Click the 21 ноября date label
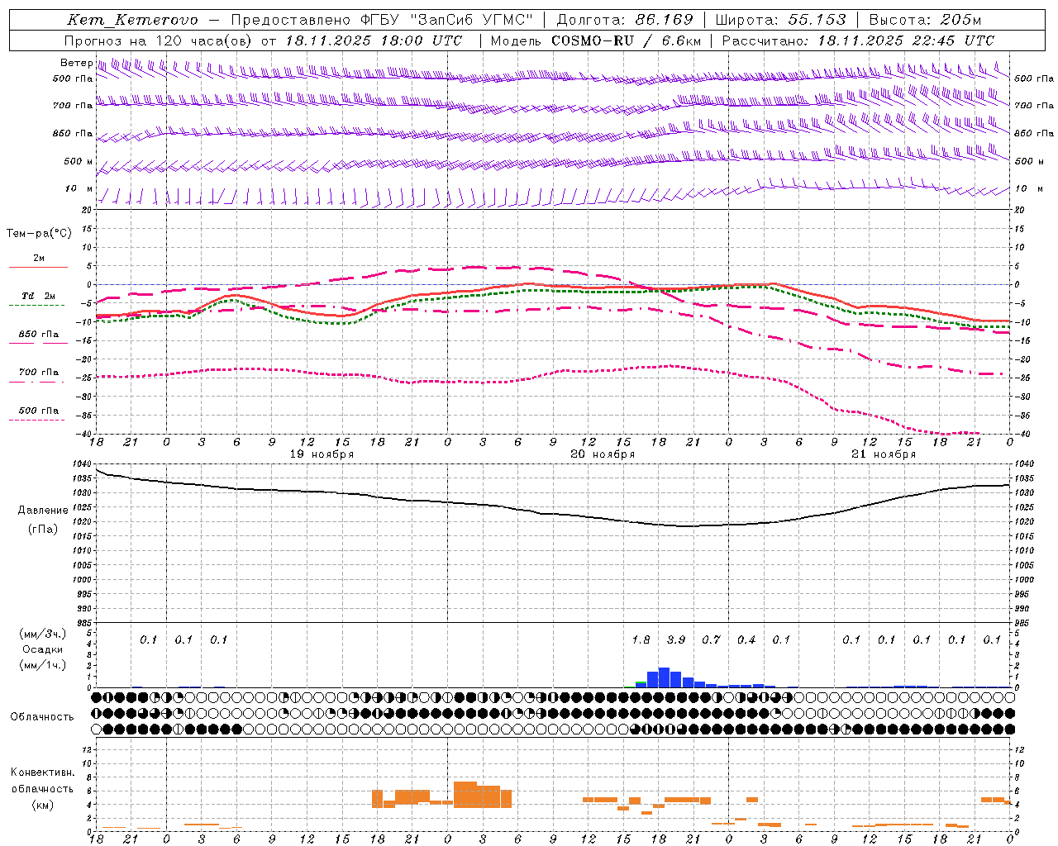Screen dimensions: 1058x846 click(x=884, y=454)
